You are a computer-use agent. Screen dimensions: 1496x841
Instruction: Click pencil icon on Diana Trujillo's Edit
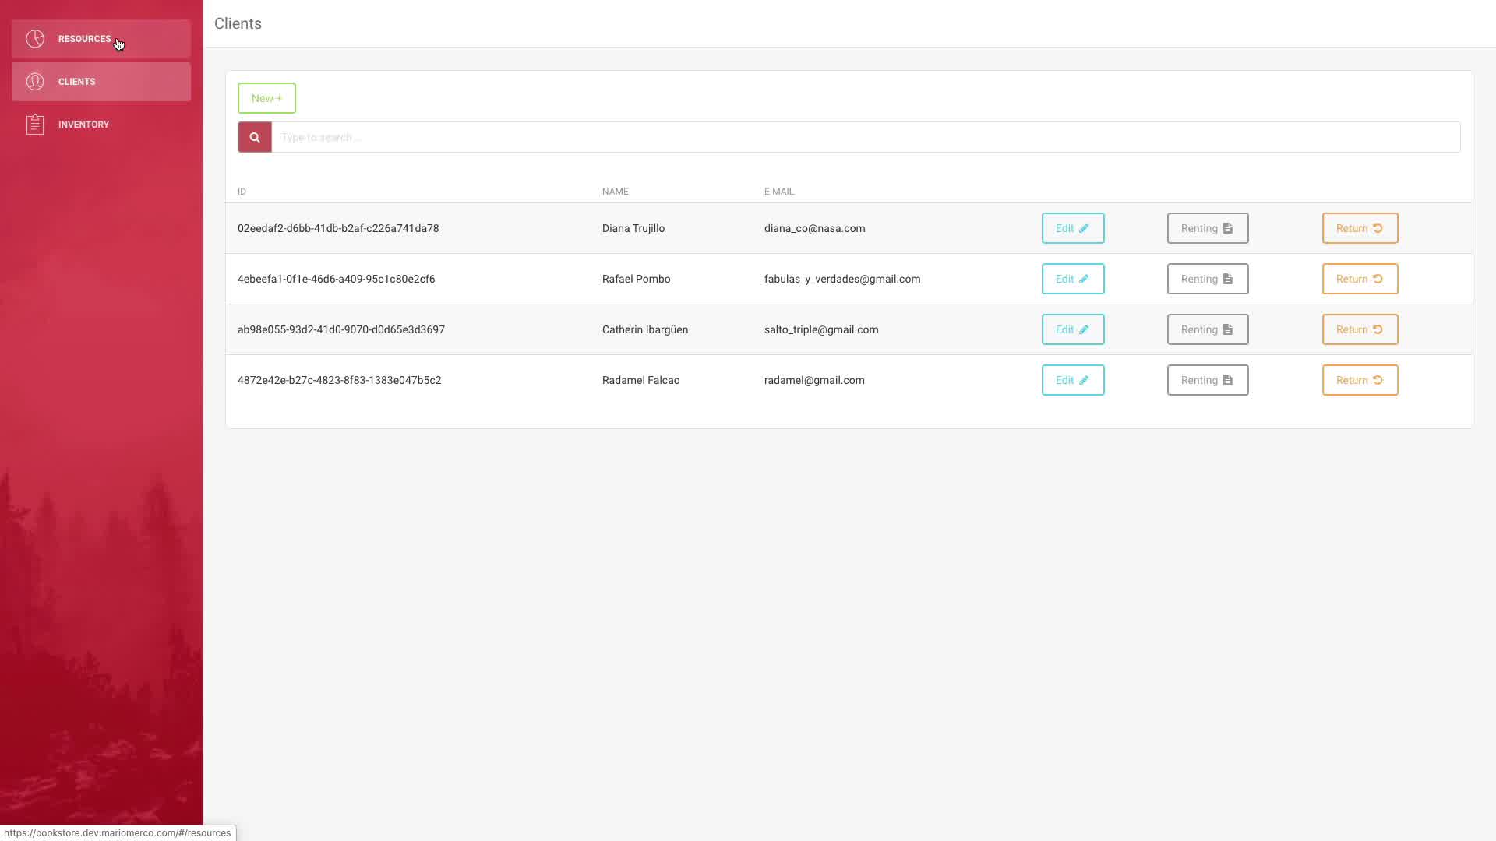coord(1084,228)
